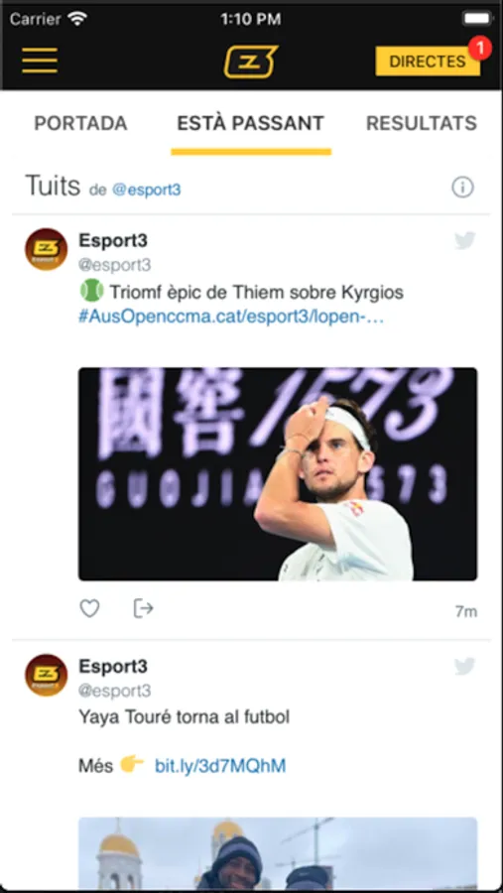View the Yaya Touré photo
Image resolution: width=503 pixels, height=893 pixels.
pos(278,853)
